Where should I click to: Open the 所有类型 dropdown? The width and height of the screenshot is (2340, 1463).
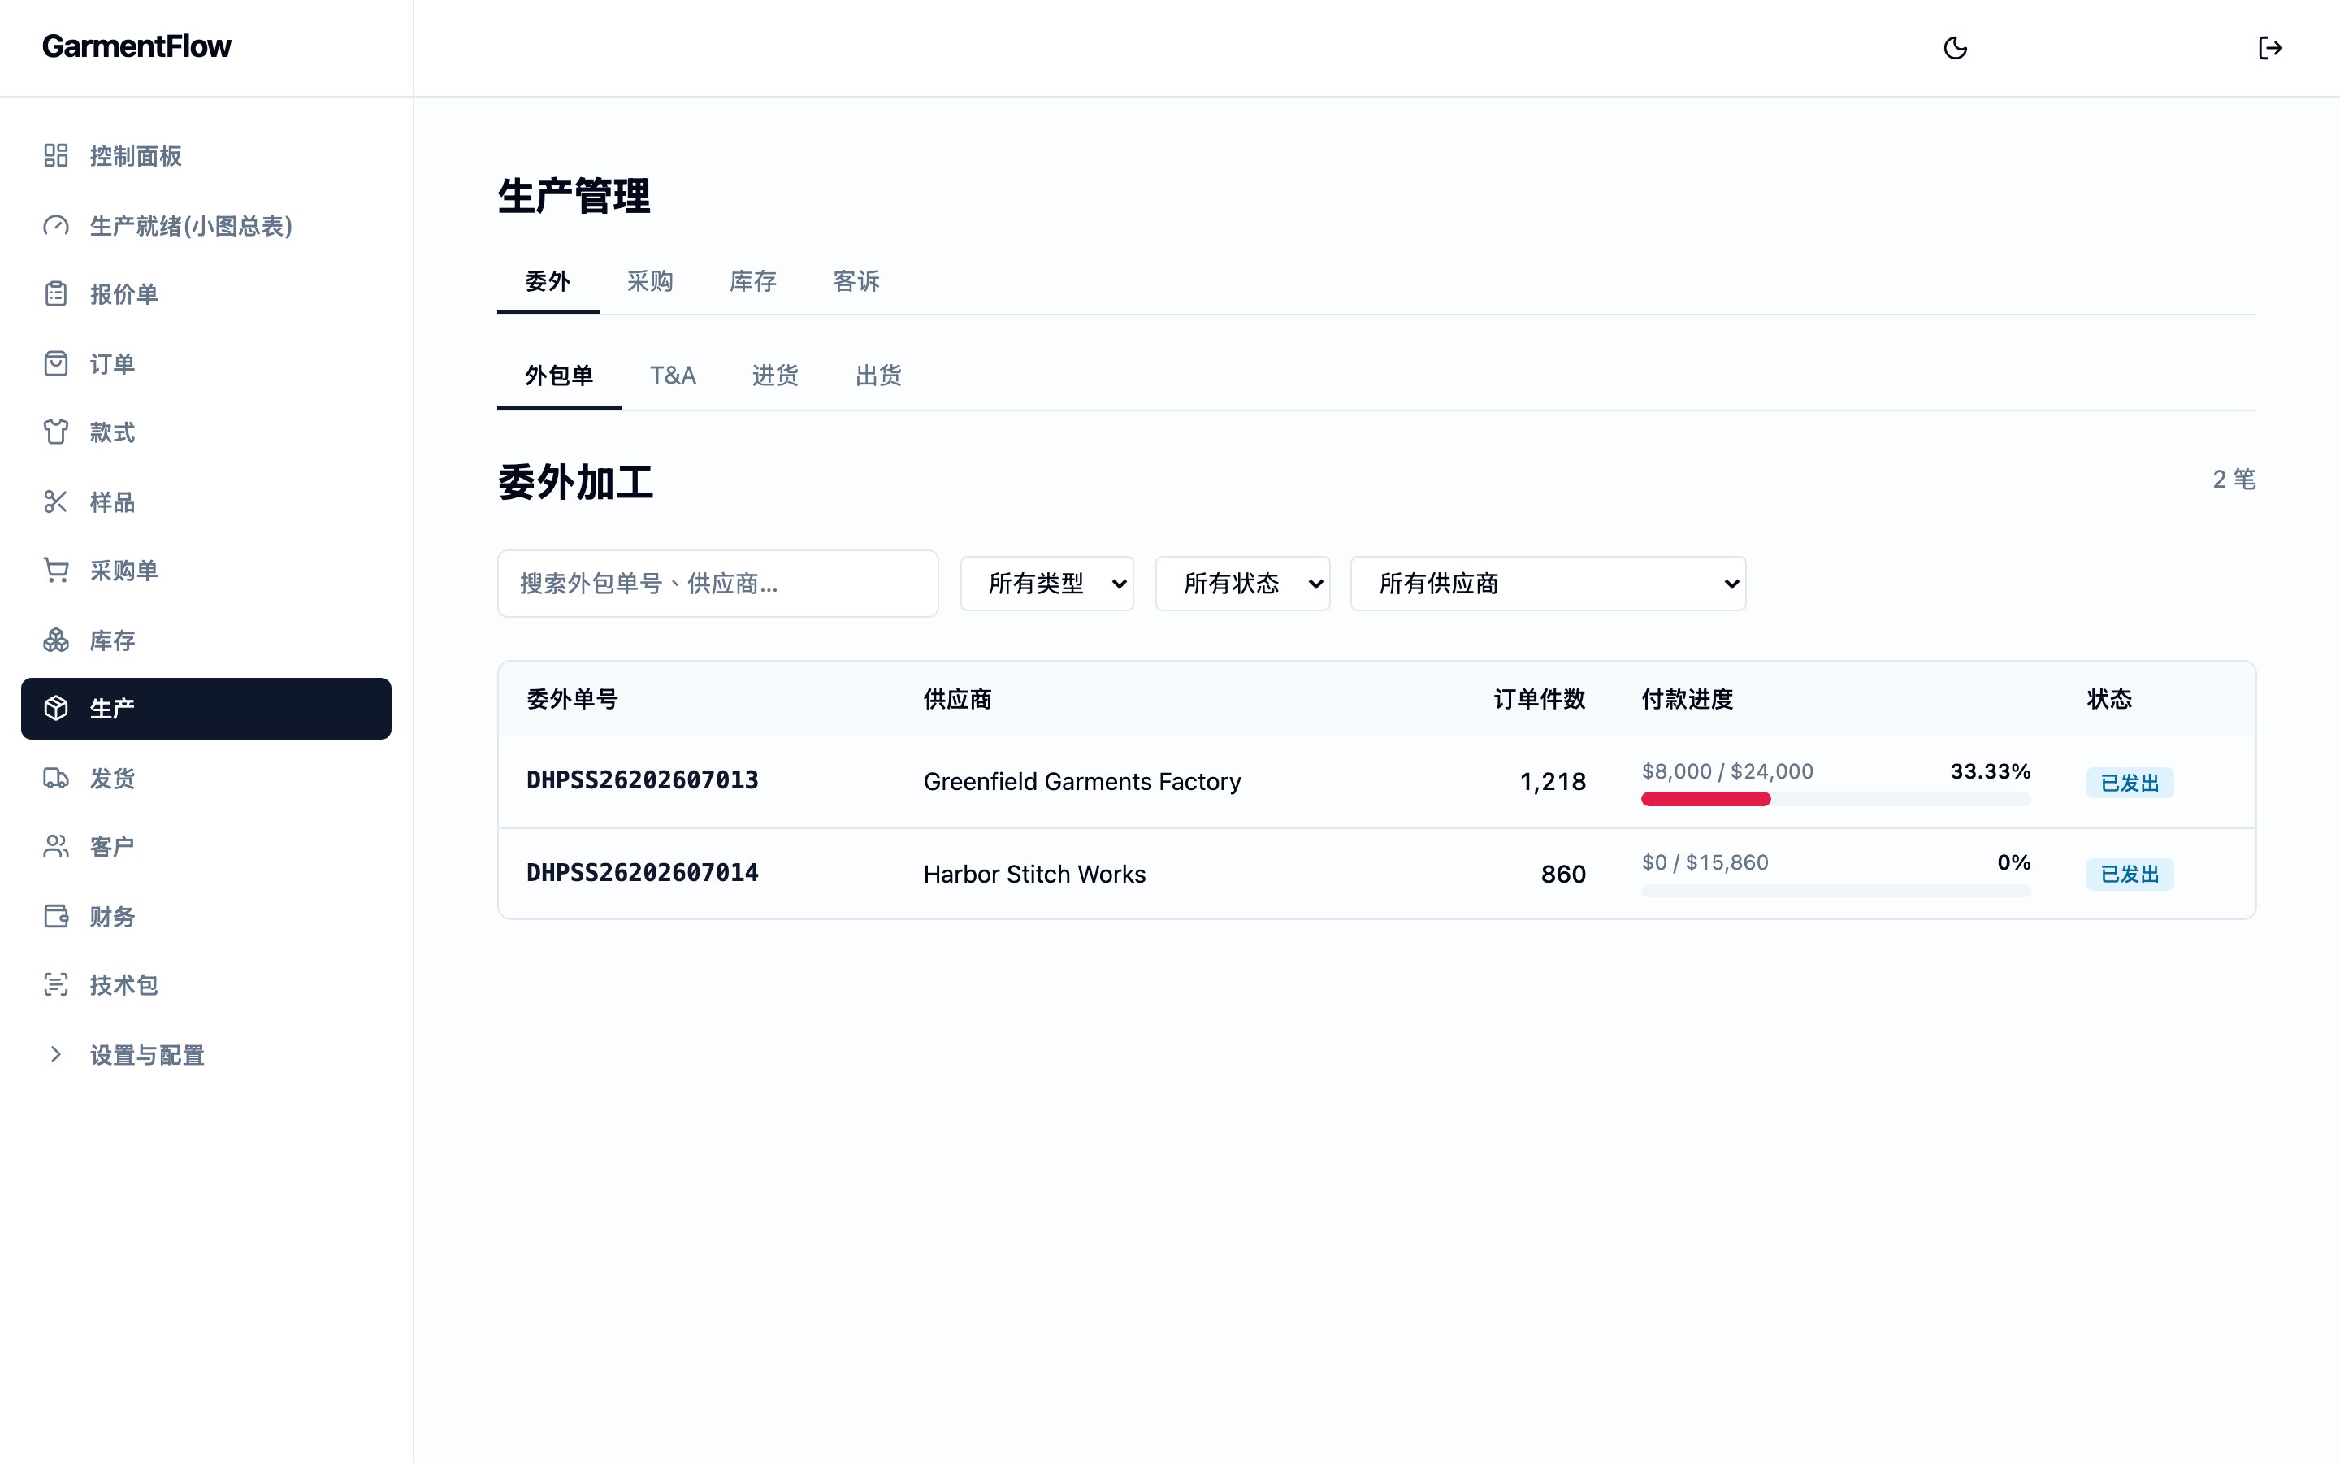tap(1047, 584)
